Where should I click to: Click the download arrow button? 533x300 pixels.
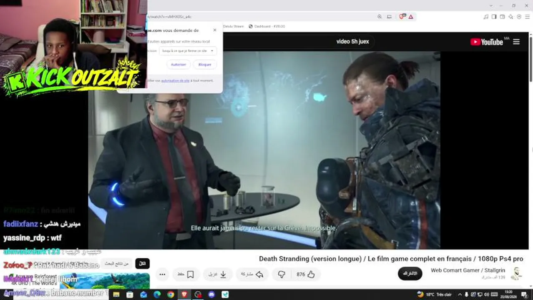click(x=218, y=274)
